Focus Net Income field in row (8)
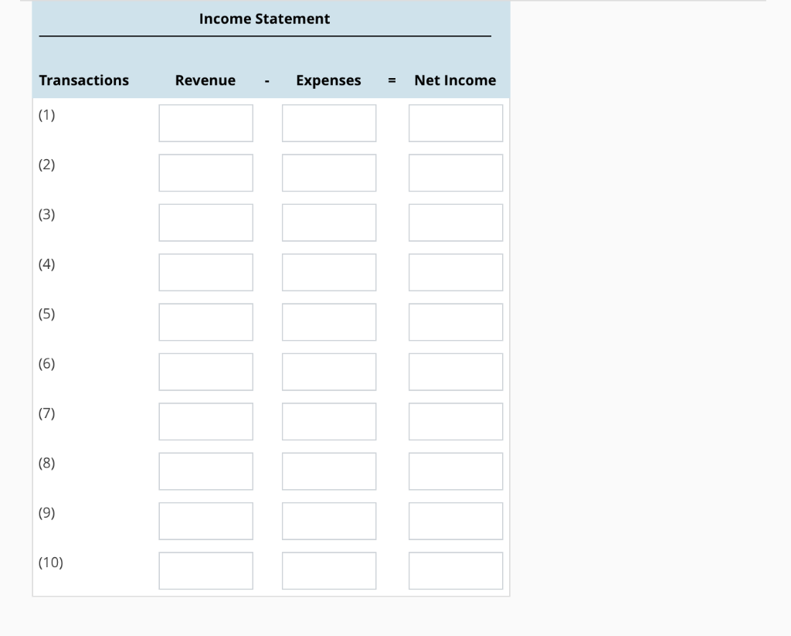 click(456, 471)
